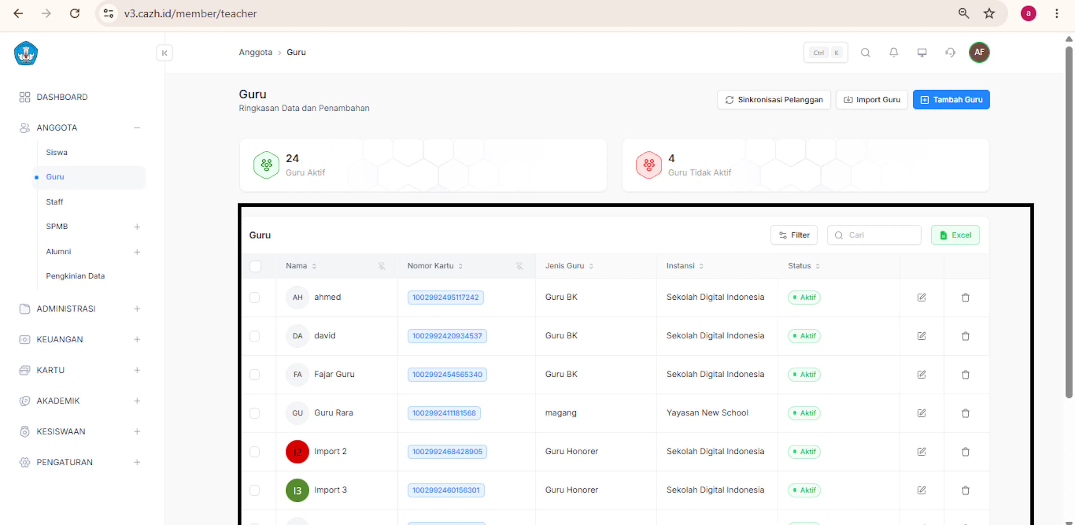Delete the david teacher row
The height and width of the screenshot is (525, 1075).
point(965,336)
